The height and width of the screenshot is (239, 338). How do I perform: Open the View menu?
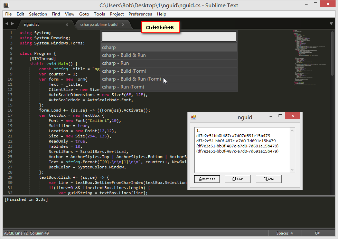click(x=69, y=14)
